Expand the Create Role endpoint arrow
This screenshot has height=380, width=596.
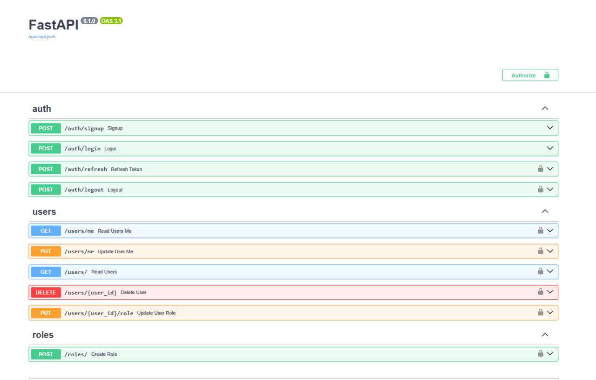(550, 353)
